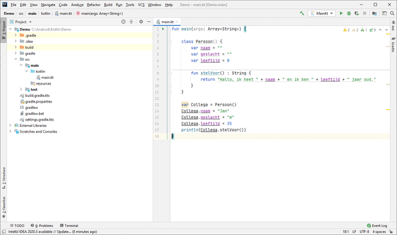Click the Search Everywhere magnifier icon

tap(392, 13)
